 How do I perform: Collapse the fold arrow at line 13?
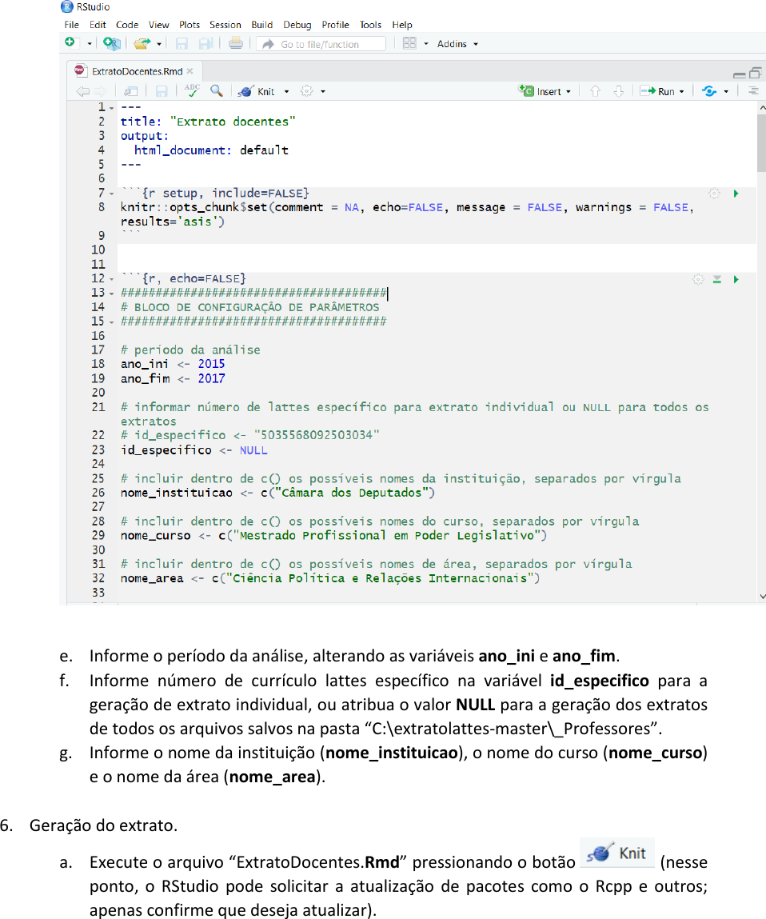[x=111, y=293]
